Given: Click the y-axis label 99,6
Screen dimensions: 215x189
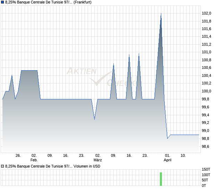Looking at the screenshot, I should point(205,107).
